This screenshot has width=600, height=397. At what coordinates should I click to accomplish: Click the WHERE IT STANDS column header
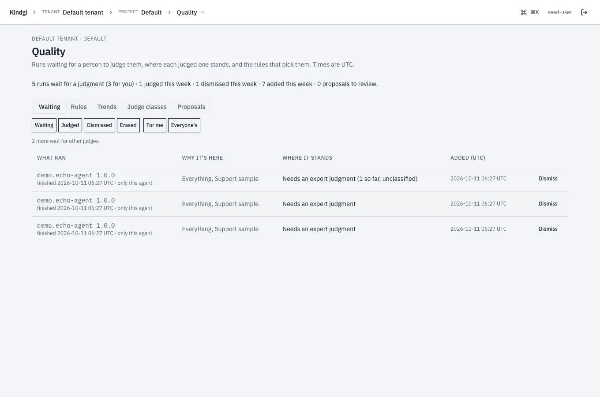coord(307,158)
